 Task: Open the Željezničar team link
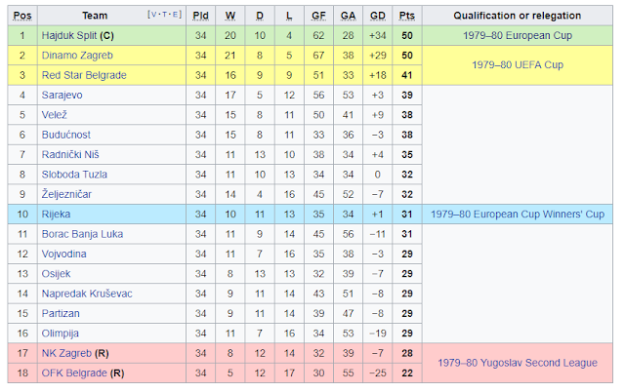66,194
